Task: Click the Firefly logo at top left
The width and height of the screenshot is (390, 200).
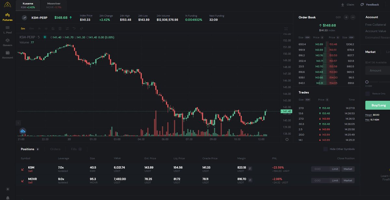Action: 7,5
